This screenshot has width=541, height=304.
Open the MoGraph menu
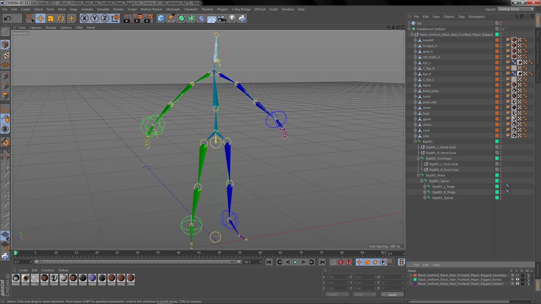(x=173, y=9)
